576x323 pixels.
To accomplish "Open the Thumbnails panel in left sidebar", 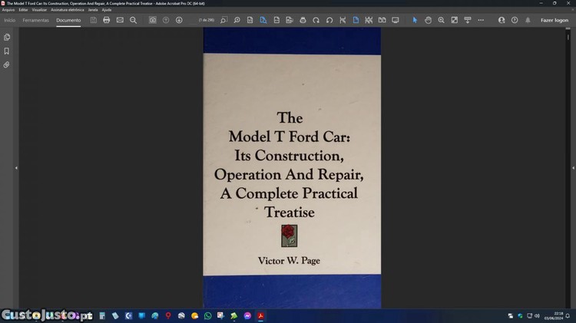I will [7, 37].
